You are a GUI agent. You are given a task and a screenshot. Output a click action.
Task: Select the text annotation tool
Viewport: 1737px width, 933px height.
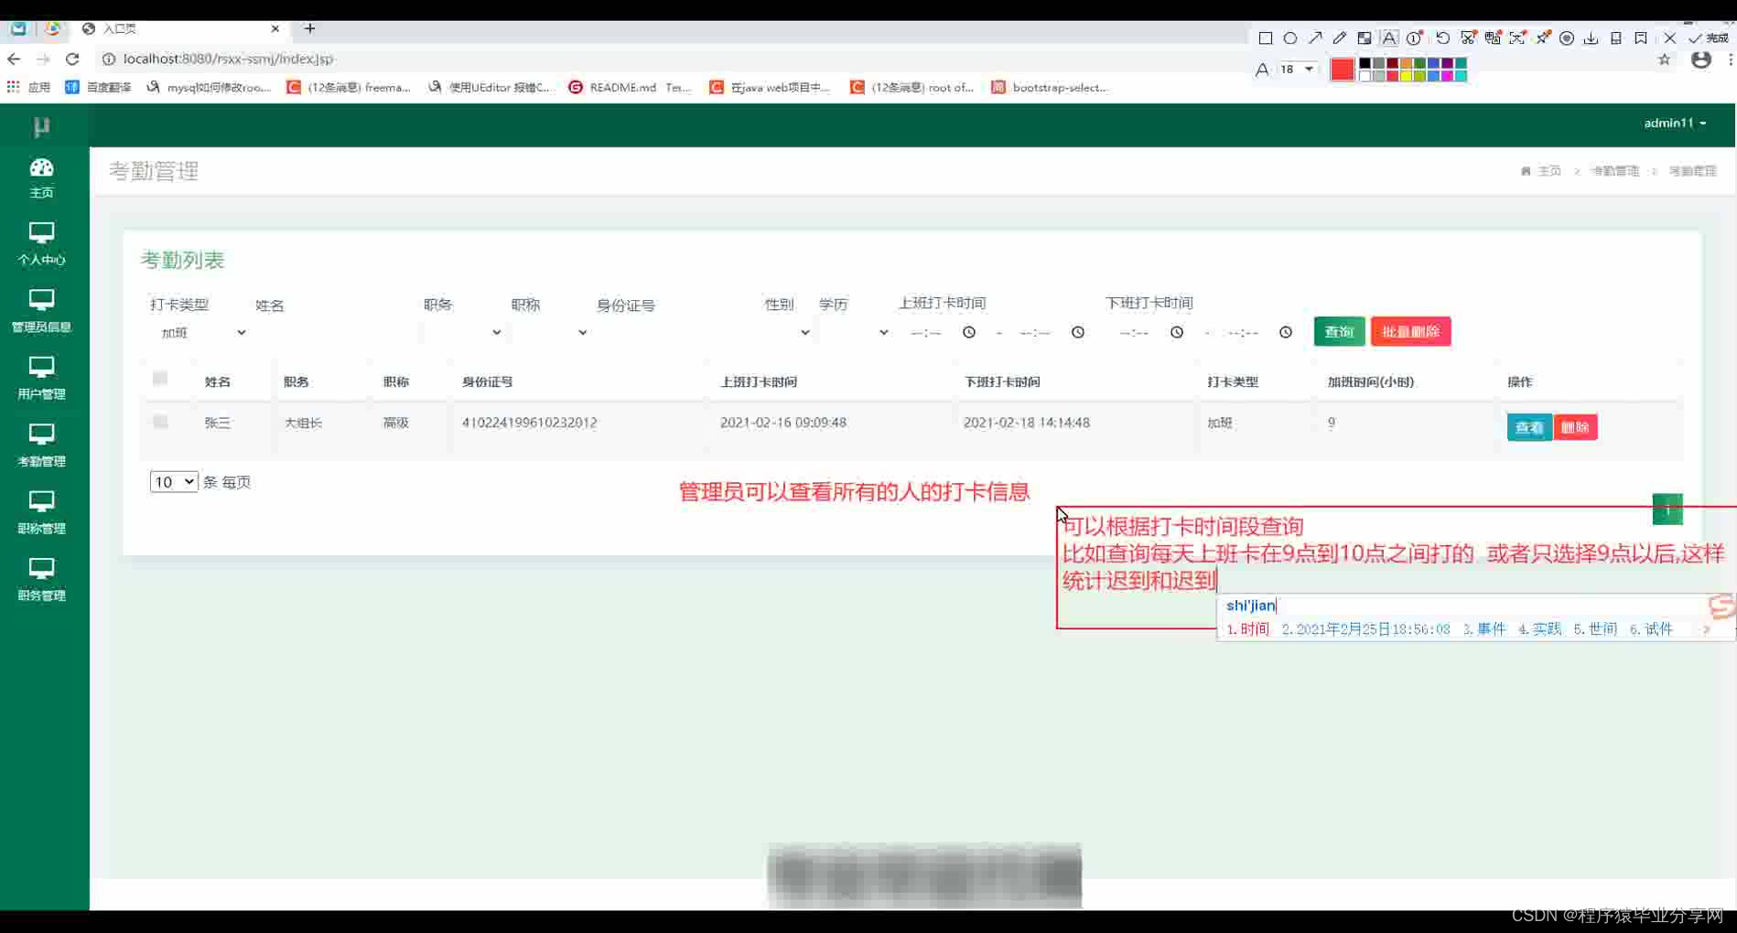tap(1389, 38)
